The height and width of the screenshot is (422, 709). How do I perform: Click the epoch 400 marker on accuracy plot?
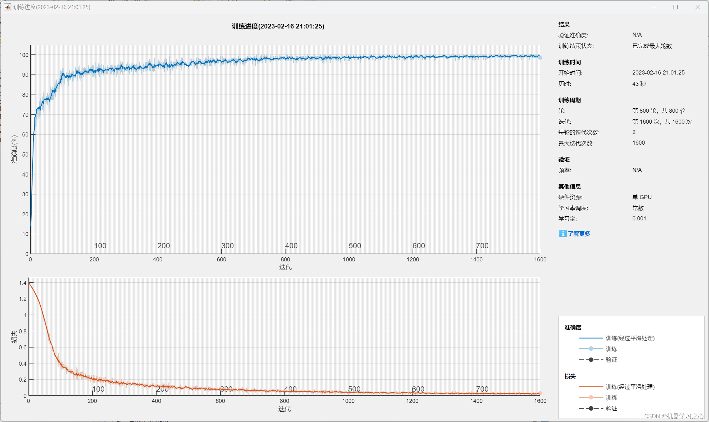coord(291,246)
